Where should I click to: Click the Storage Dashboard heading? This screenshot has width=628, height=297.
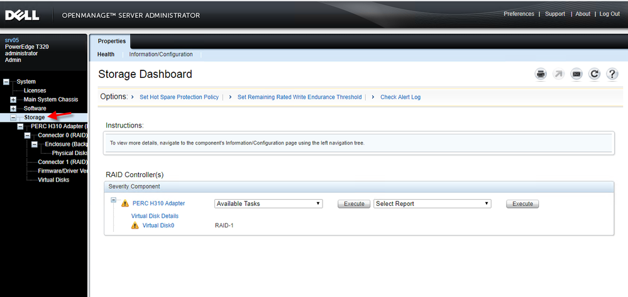(145, 75)
